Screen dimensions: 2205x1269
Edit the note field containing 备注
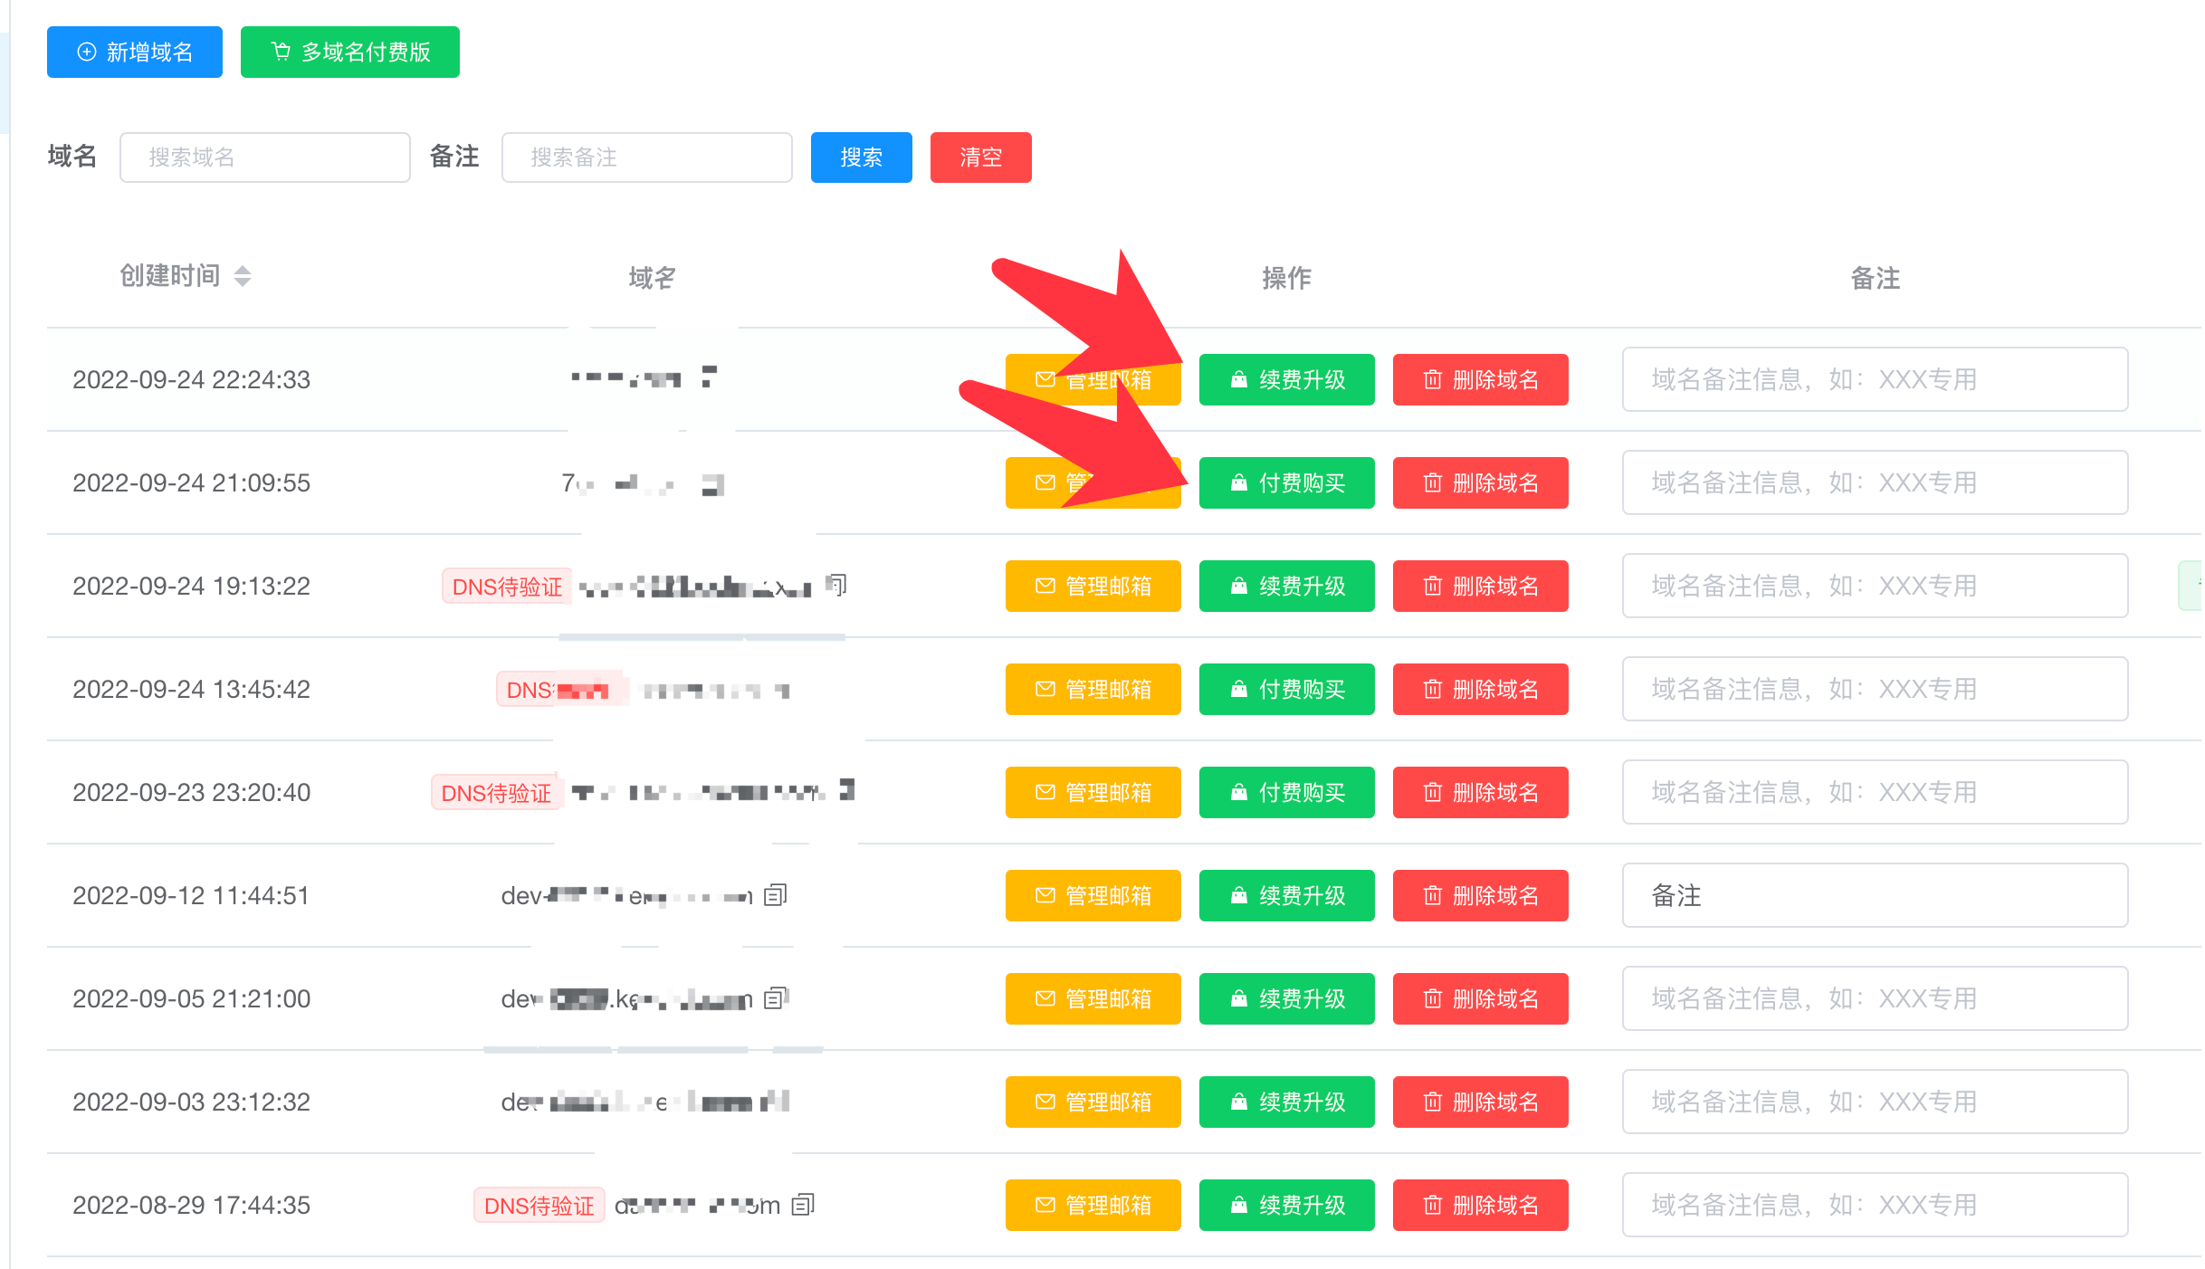click(1876, 895)
